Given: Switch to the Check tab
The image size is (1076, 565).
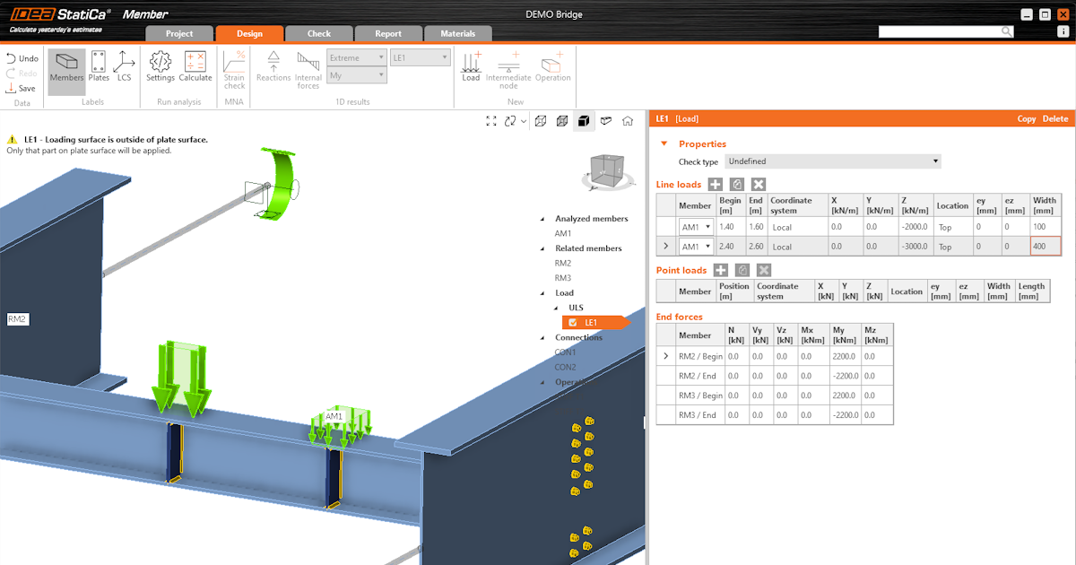Looking at the screenshot, I should (x=319, y=34).
